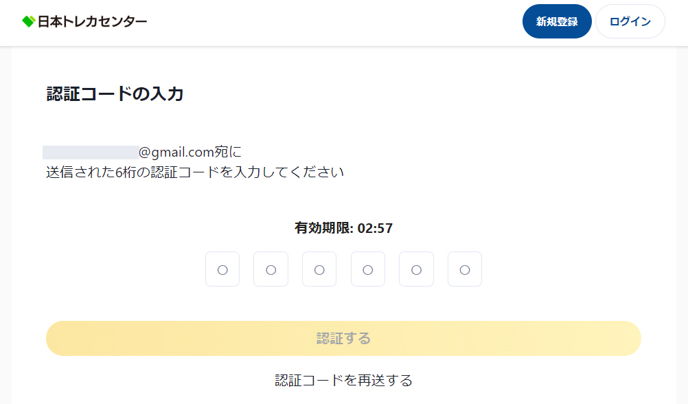The width and height of the screenshot is (688, 404).
Task: Select the second verification code digit box
Action: (271, 269)
